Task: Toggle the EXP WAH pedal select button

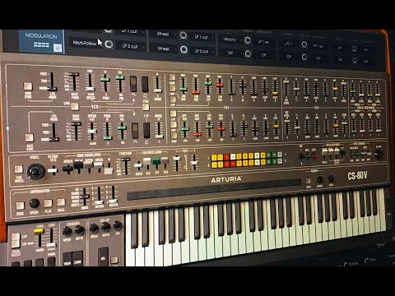Action: point(16,243)
